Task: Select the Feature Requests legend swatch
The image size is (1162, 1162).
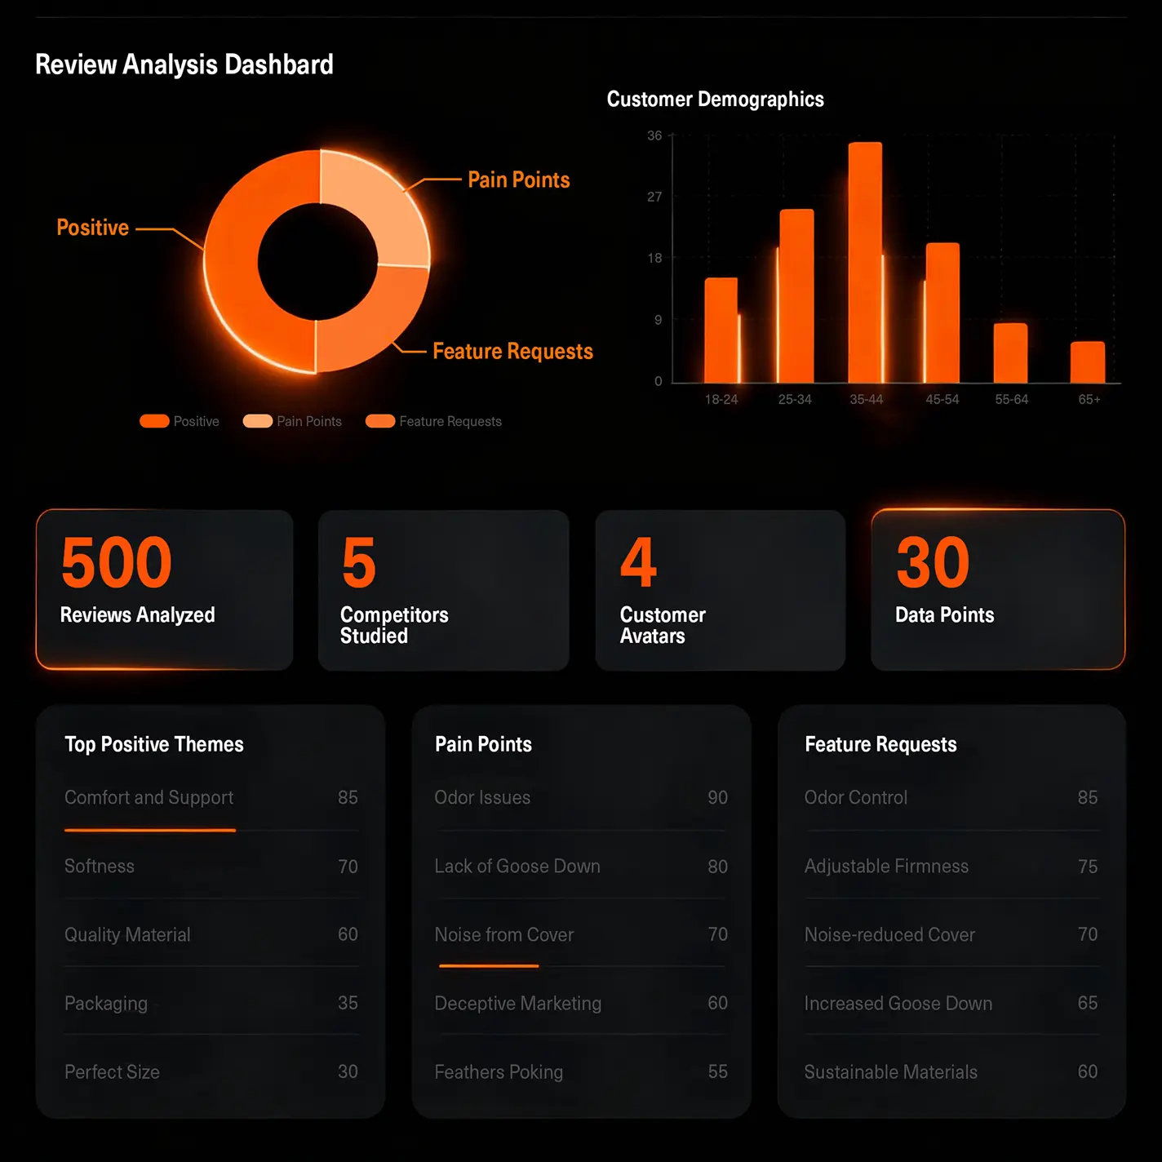Action: pos(379,421)
